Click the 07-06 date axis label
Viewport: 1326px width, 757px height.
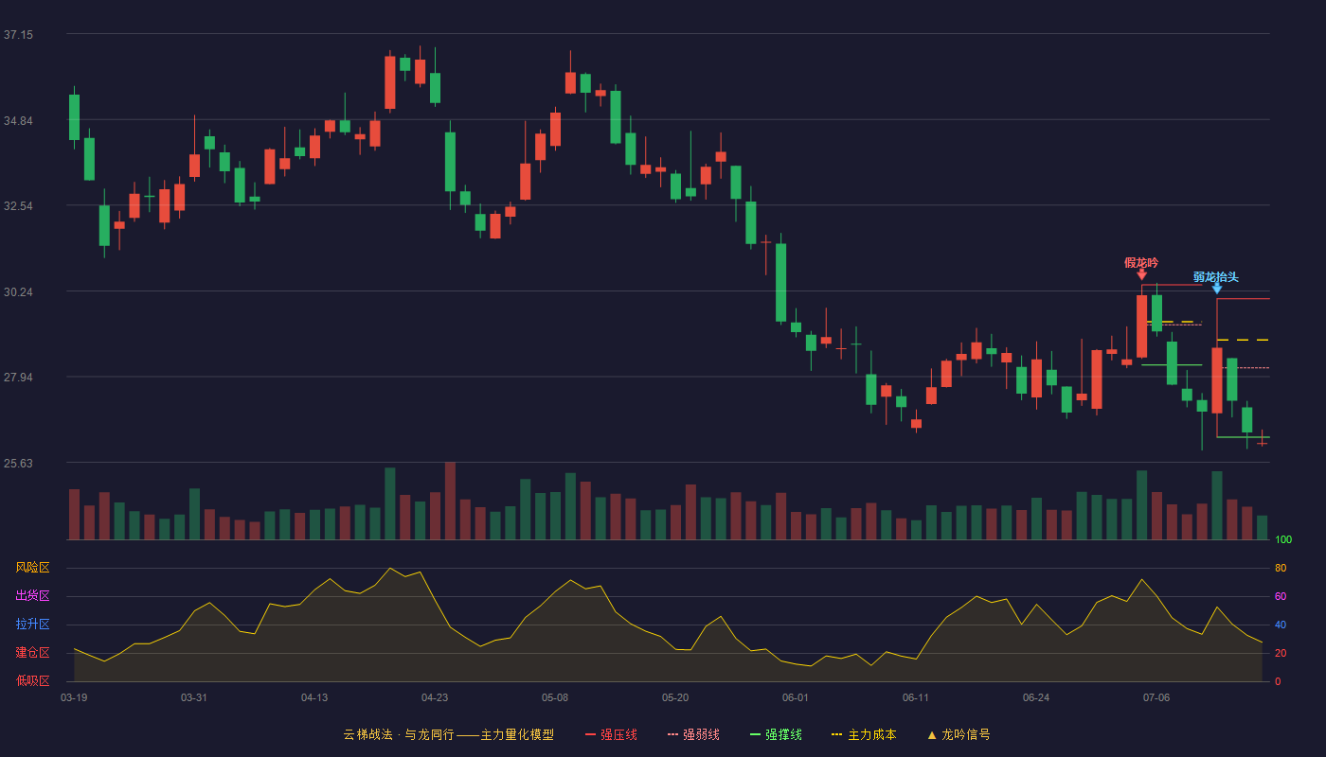[x=1156, y=697]
